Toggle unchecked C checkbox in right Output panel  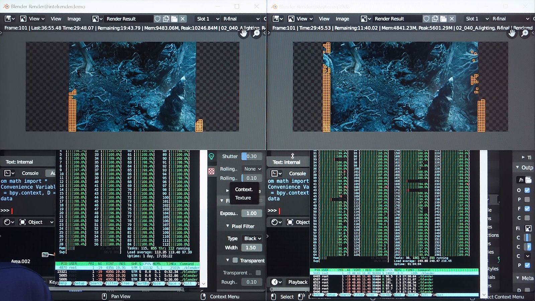(x=527, y=218)
